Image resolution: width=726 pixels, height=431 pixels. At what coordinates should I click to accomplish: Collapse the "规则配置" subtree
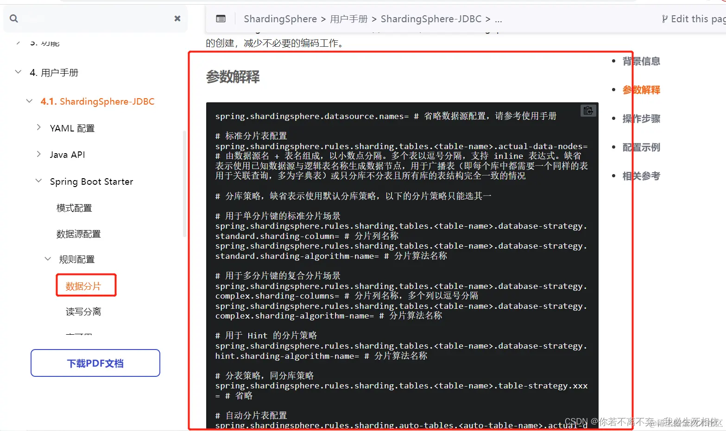click(48, 259)
